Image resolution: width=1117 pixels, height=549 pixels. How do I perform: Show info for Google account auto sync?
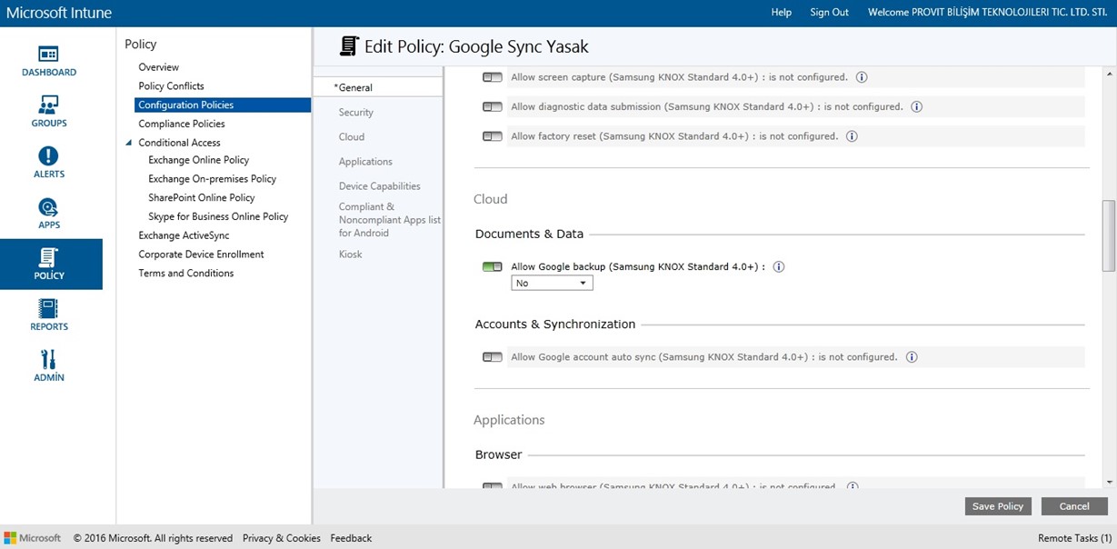coord(912,357)
